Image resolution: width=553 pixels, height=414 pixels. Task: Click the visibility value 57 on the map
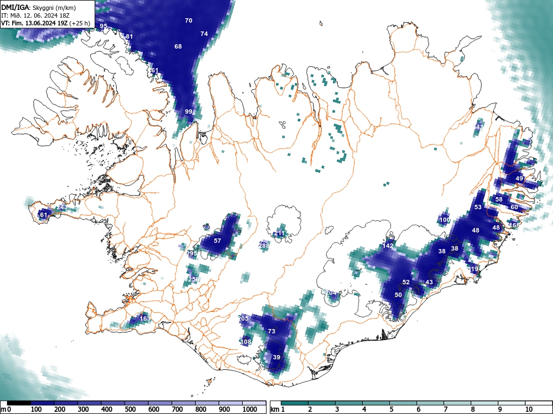tap(217, 241)
